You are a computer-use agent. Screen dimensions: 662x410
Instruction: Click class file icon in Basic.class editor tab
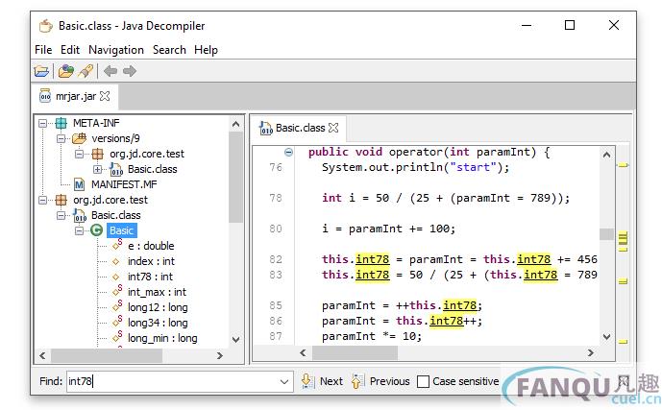click(x=265, y=128)
